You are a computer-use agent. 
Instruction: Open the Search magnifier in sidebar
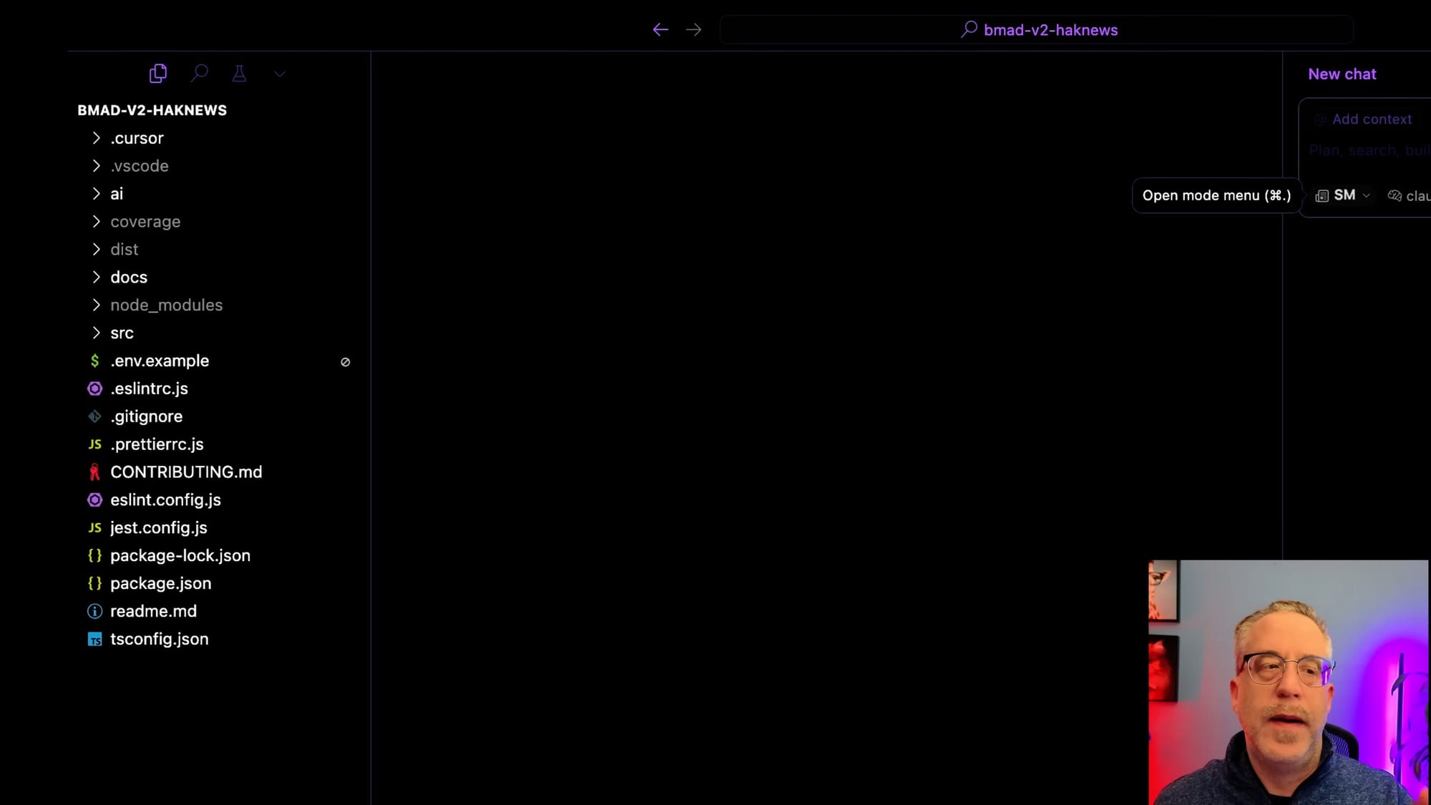click(x=200, y=73)
